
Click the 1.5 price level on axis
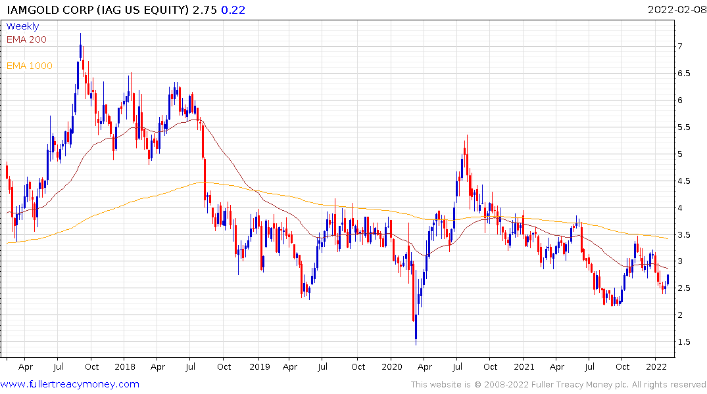[685, 342]
